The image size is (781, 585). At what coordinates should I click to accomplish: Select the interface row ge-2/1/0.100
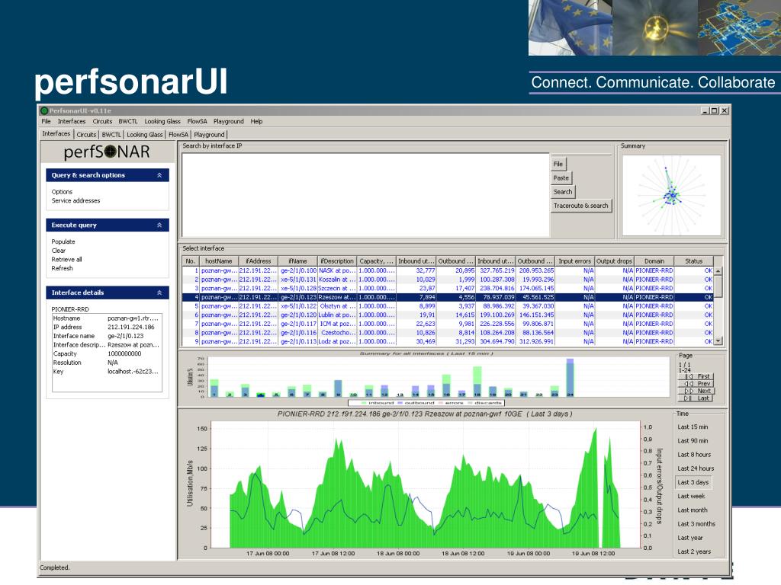coord(448,270)
